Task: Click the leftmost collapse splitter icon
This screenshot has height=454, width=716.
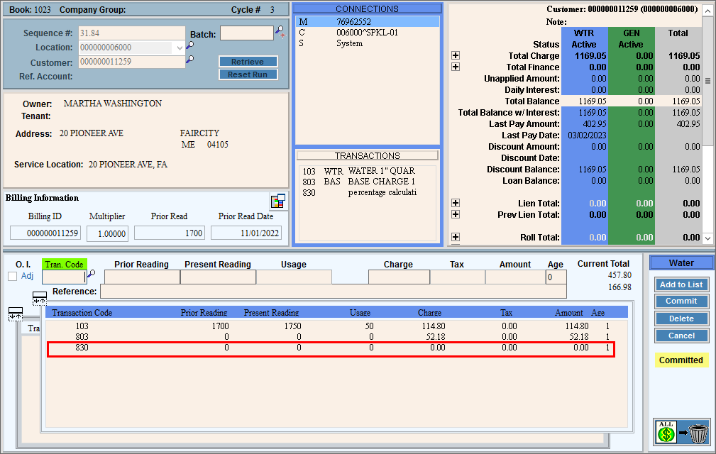Action: point(15,314)
